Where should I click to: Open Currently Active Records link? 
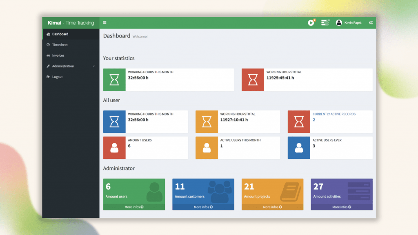334,114
